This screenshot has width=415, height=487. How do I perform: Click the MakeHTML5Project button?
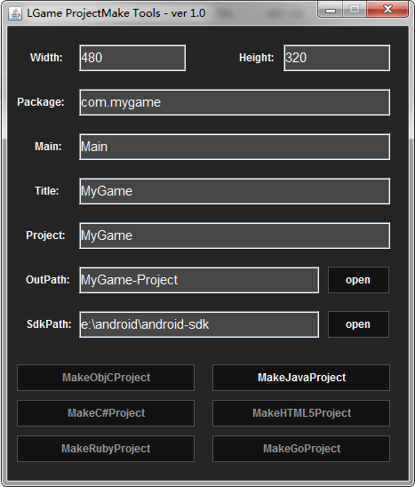pos(301,413)
